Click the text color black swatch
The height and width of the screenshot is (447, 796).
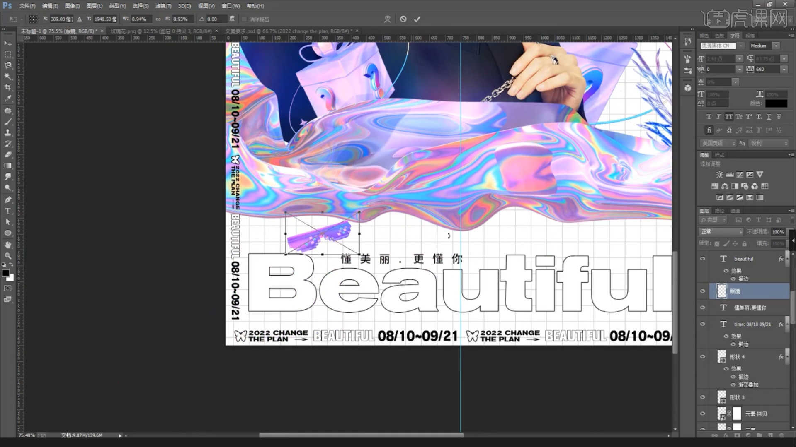pos(776,103)
